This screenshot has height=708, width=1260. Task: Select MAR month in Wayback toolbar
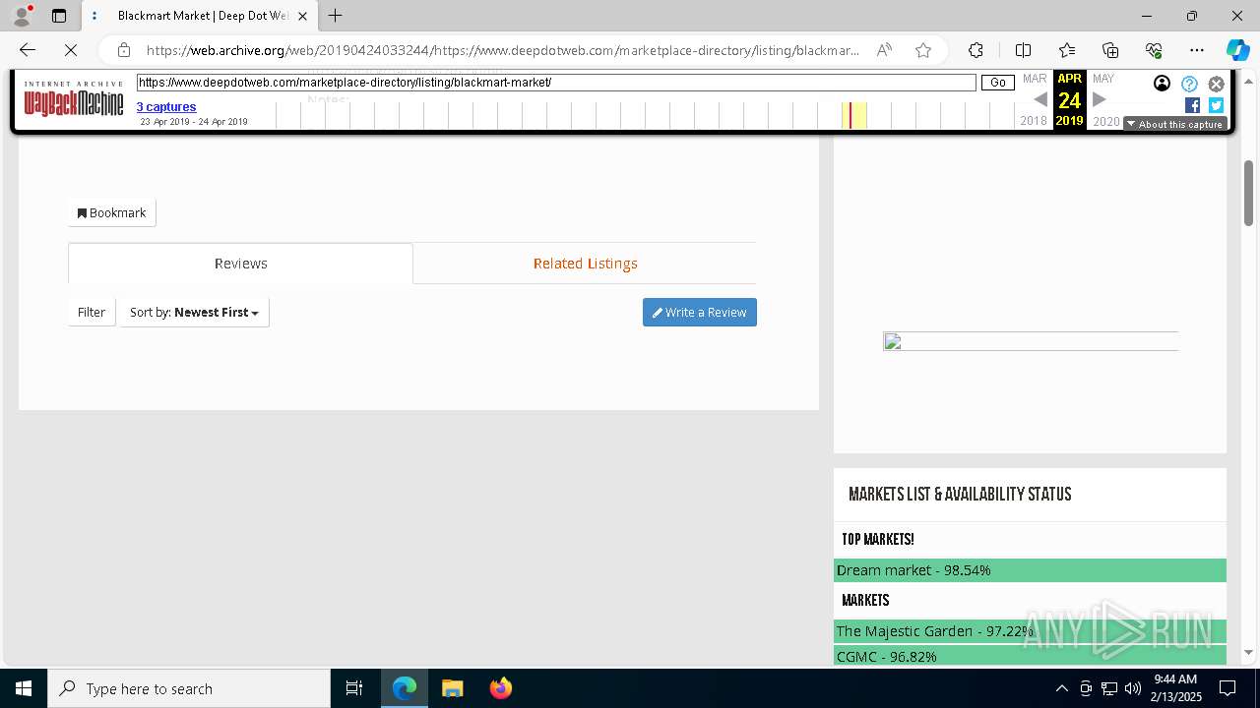click(1035, 79)
